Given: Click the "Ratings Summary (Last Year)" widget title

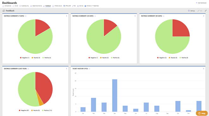Looking at the screenshot, I should coord(15,69).
